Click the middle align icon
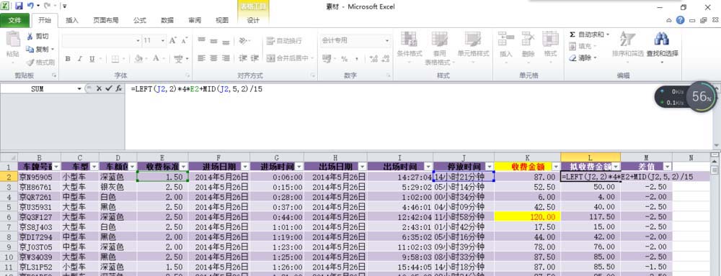The image size is (721, 276). 213,41
